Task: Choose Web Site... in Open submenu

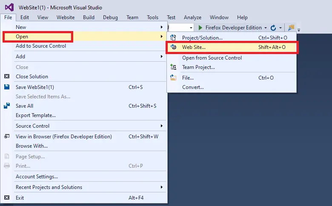Action: click(232, 47)
